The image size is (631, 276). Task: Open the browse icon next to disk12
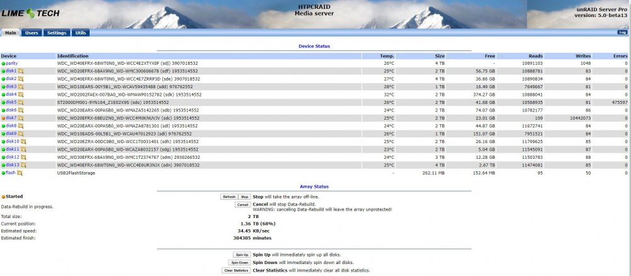[23, 158]
